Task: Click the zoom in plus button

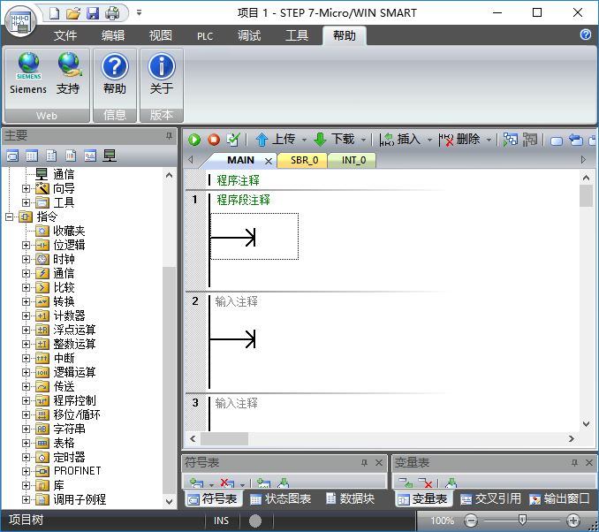Action: (x=573, y=521)
